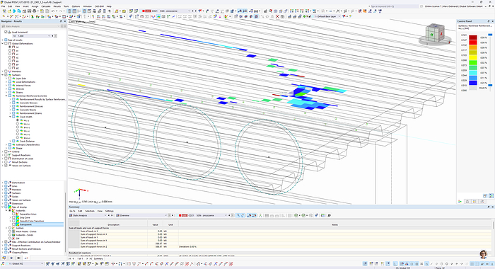Click the dark blue color swatch in legend

click(473, 83)
